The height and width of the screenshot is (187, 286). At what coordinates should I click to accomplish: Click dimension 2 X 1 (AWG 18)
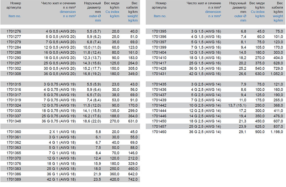tap(63, 132)
